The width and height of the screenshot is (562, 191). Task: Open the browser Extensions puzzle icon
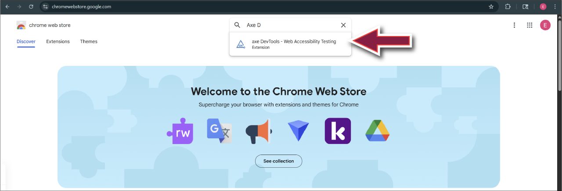pos(508,7)
